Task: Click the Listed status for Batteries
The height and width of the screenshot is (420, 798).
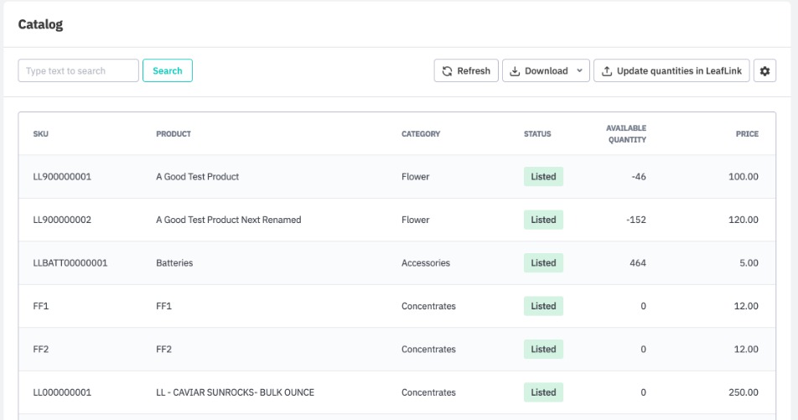Action: pos(543,263)
